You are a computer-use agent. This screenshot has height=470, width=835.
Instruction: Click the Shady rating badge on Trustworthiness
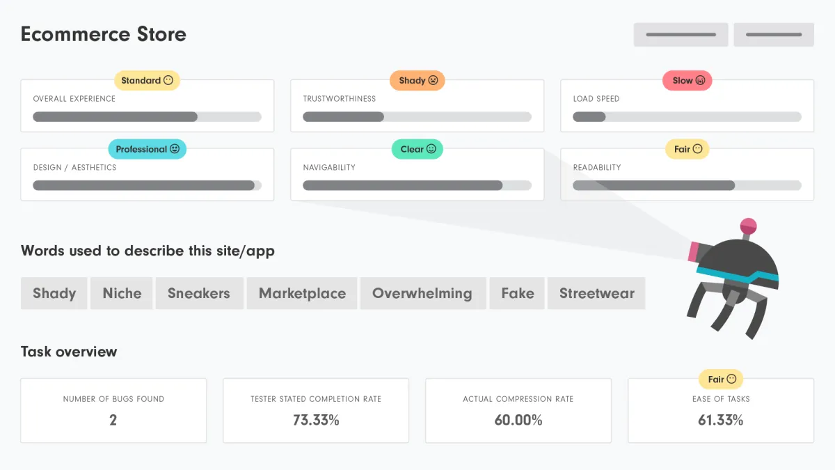(417, 81)
